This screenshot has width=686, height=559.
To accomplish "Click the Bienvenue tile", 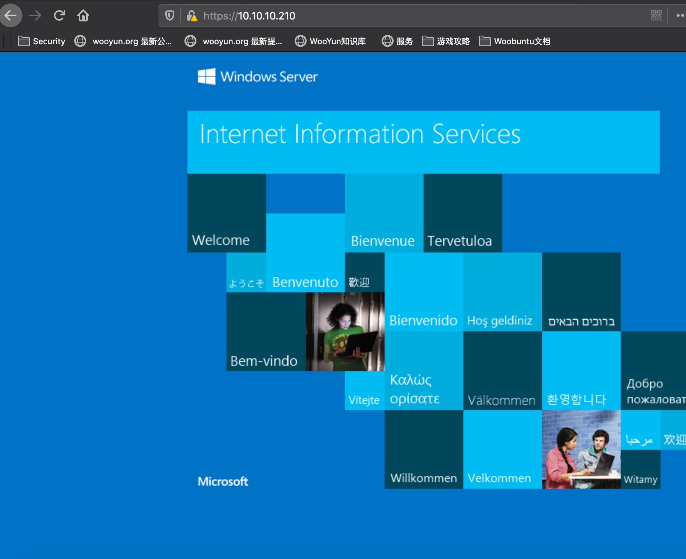I will [384, 213].
